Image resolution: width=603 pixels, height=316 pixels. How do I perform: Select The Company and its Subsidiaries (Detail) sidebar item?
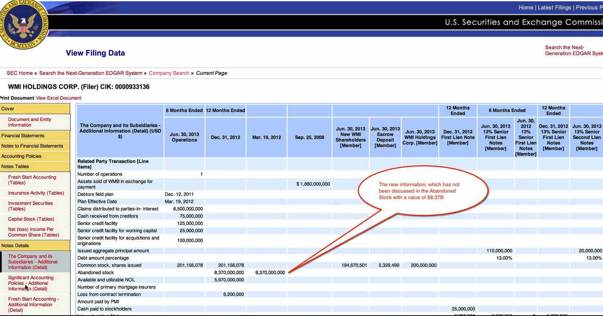click(x=33, y=262)
